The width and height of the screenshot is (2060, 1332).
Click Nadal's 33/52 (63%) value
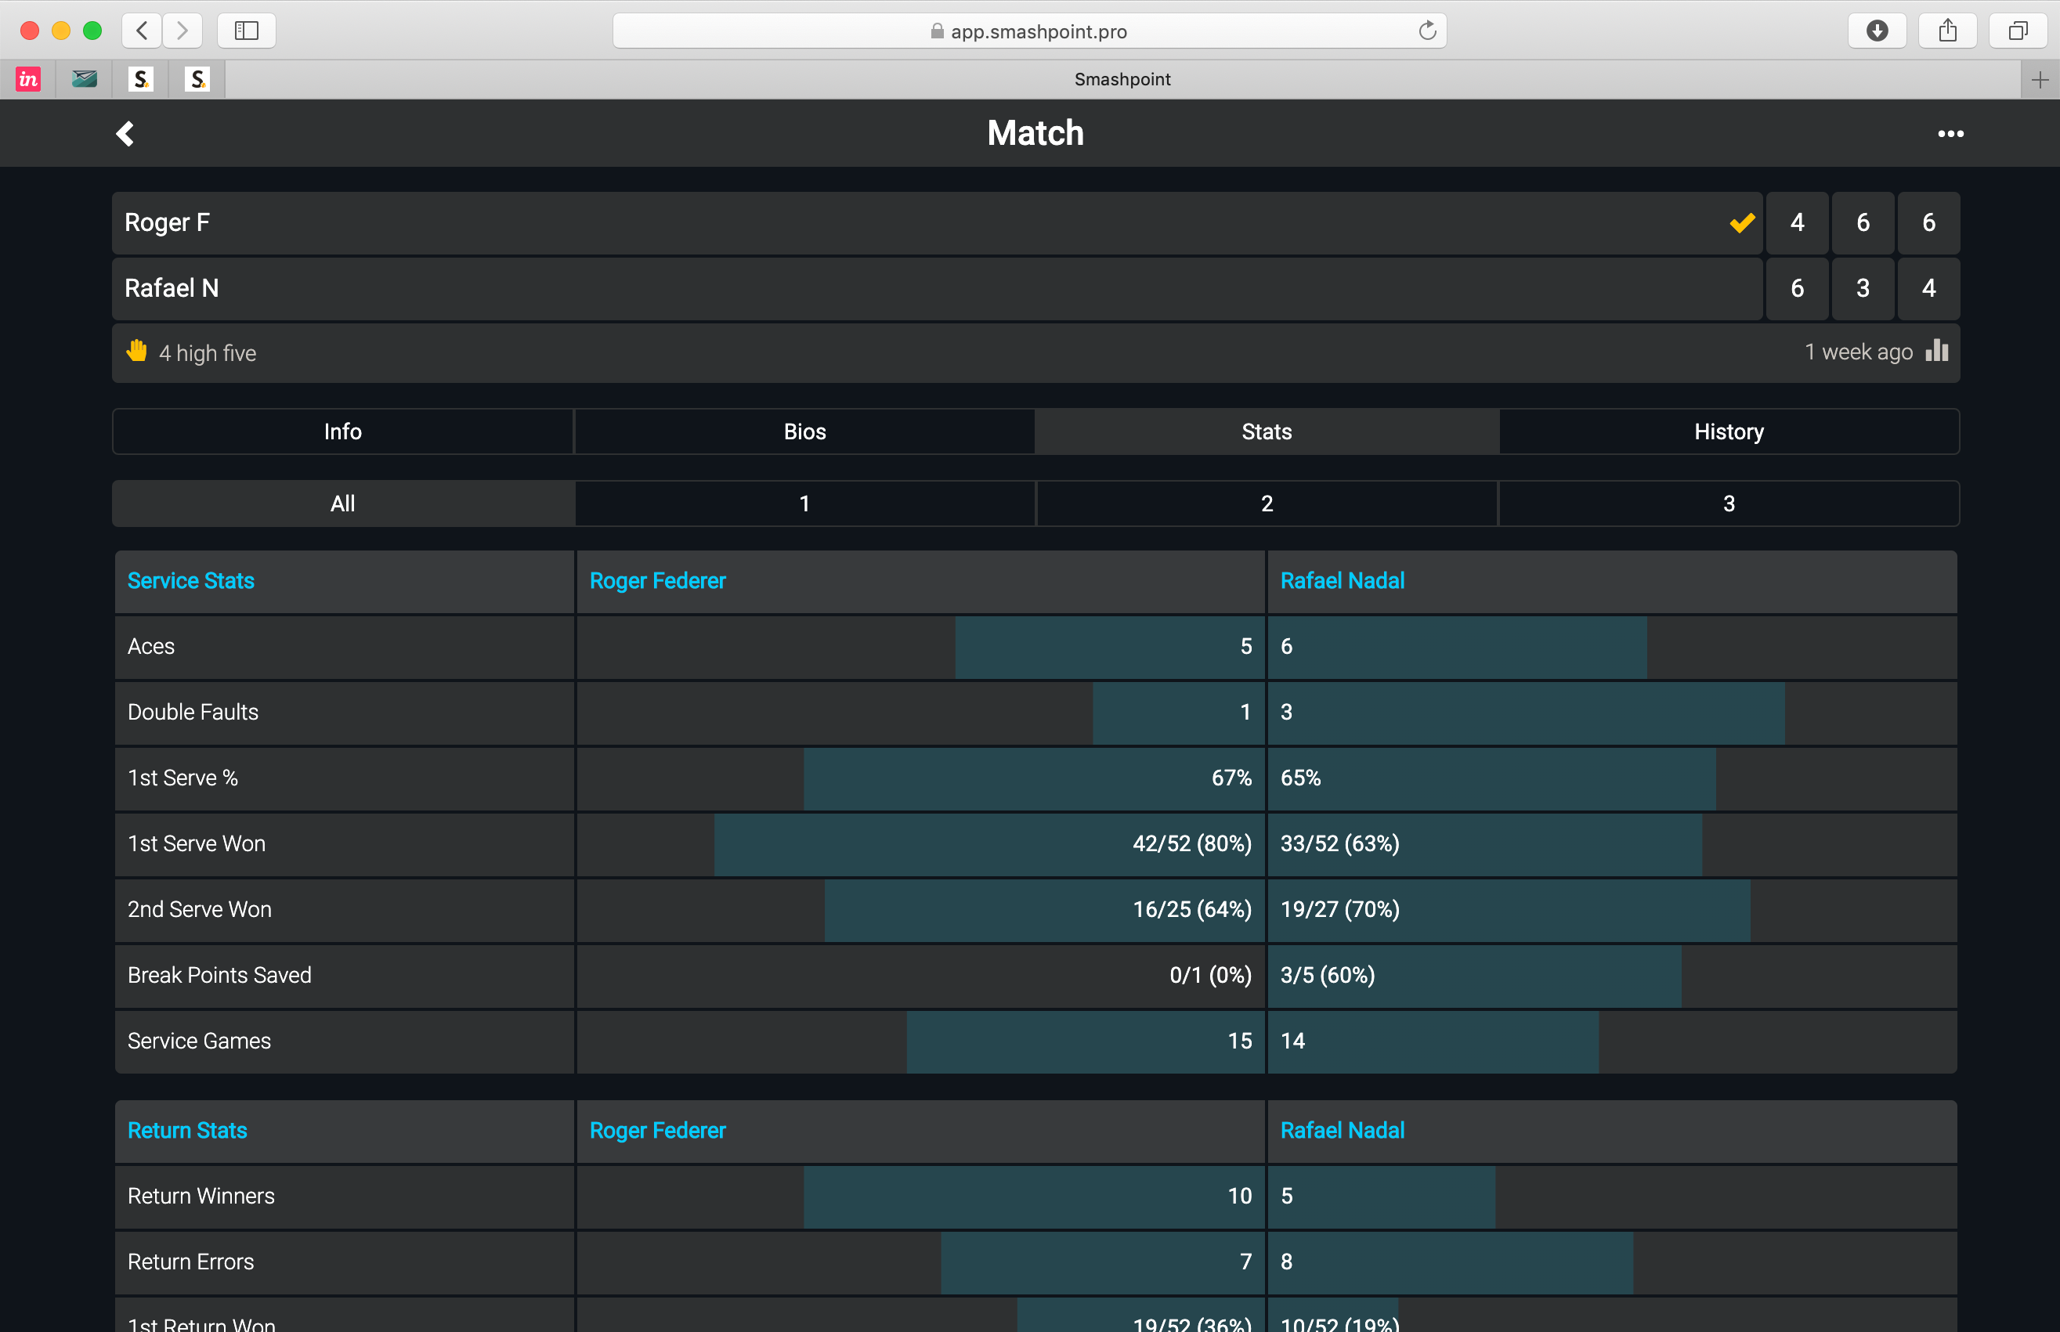point(1339,843)
